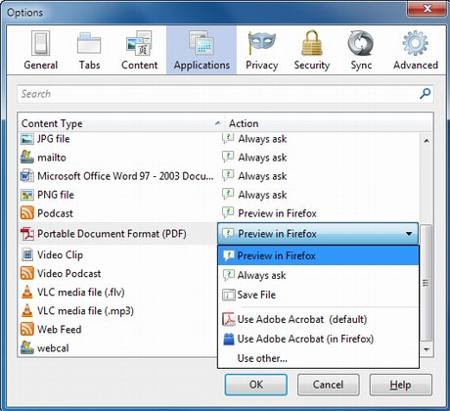Choose Use Adobe Acrobat (default)

click(318, 319)
